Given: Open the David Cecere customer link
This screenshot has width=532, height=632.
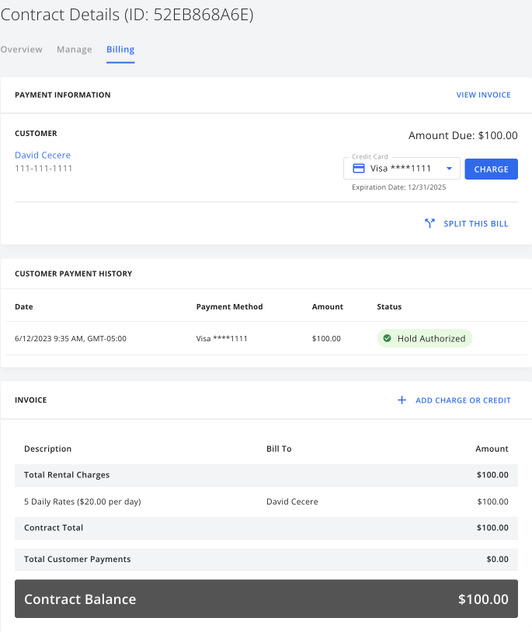Looking at the screenshot, I should pyautogui.click(x=43, y=155).
